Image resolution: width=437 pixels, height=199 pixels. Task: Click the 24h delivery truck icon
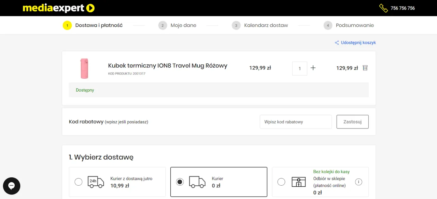(96, 182)
